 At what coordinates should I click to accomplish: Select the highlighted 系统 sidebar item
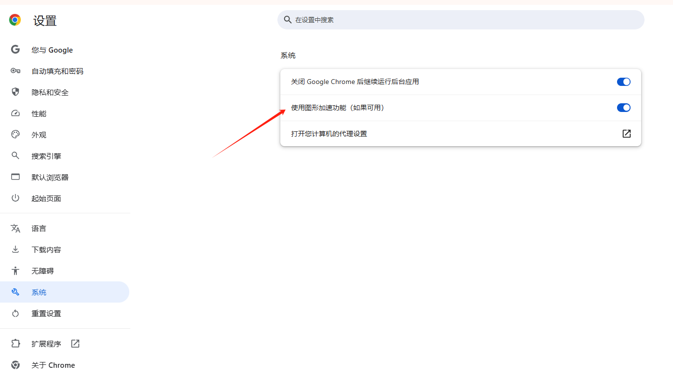tap(65, 292)
